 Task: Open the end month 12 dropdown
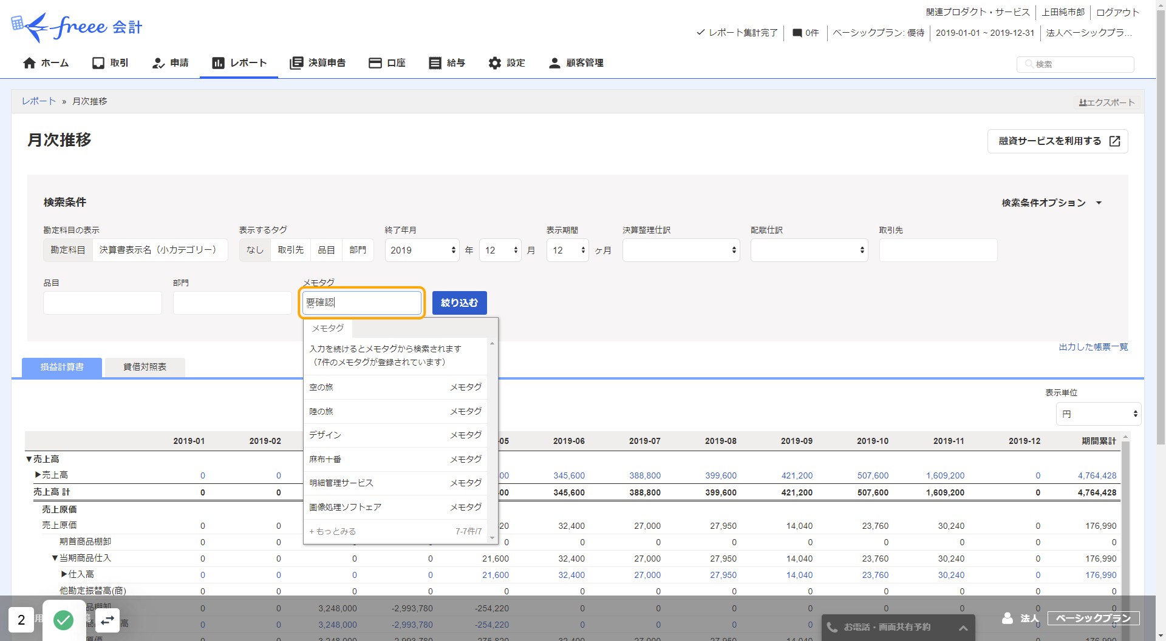point(500,250)
